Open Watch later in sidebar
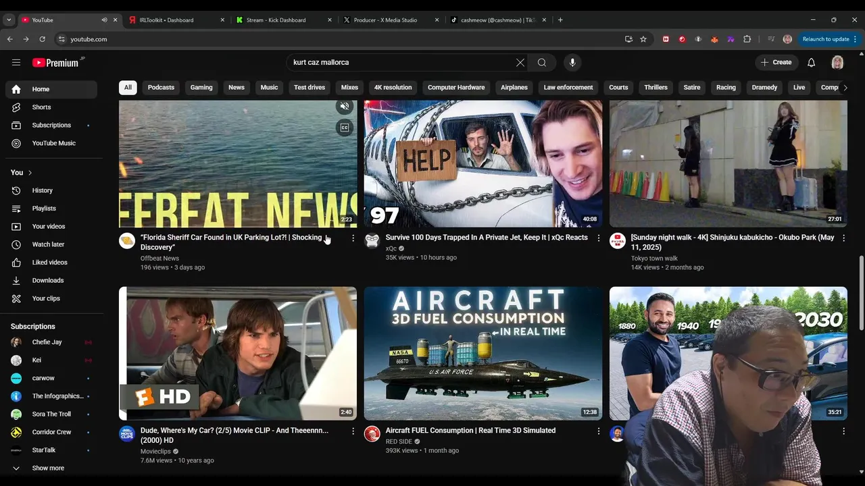The width and height of the screenshot is (865, 486). click(x=51, y=244)
